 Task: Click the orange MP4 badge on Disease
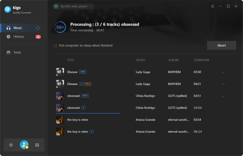87,84
